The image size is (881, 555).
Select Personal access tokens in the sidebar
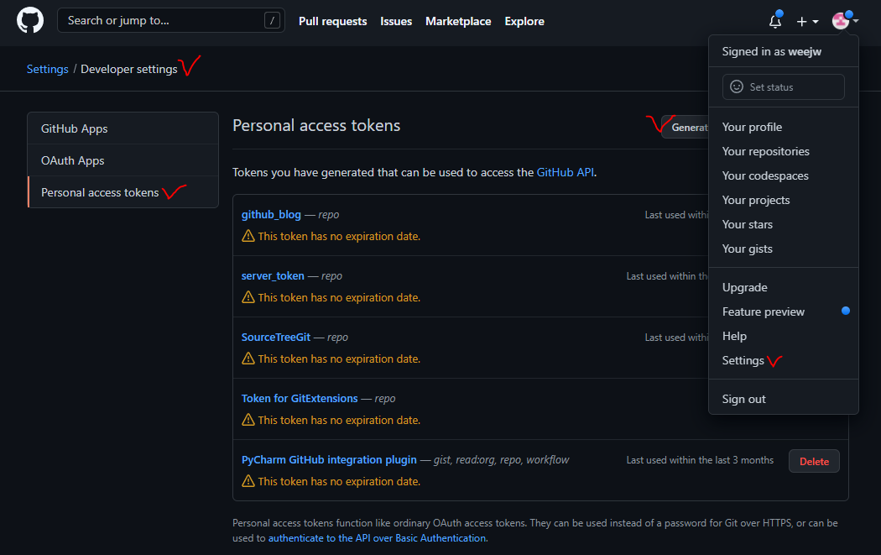point(123,192)
